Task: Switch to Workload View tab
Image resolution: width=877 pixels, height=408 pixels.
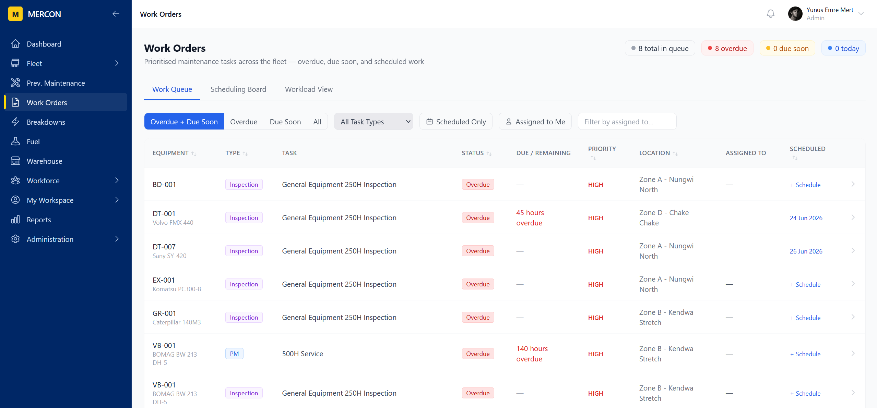Action: [309, 89]
